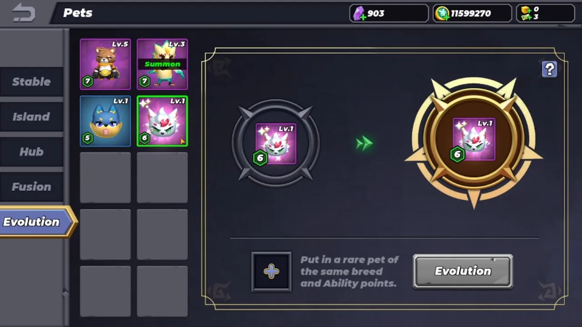Screen dimensions: 582x327
Task: Tap the purple gem currency icon
Action: 360,14
